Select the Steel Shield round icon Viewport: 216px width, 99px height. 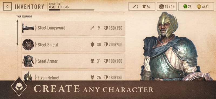coord(28,45)
